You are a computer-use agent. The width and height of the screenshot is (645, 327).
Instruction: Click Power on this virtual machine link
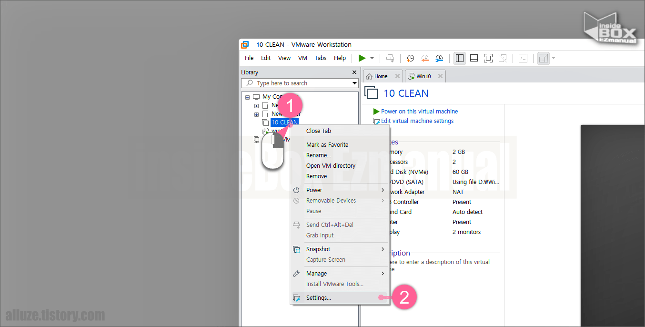point(419,111)
